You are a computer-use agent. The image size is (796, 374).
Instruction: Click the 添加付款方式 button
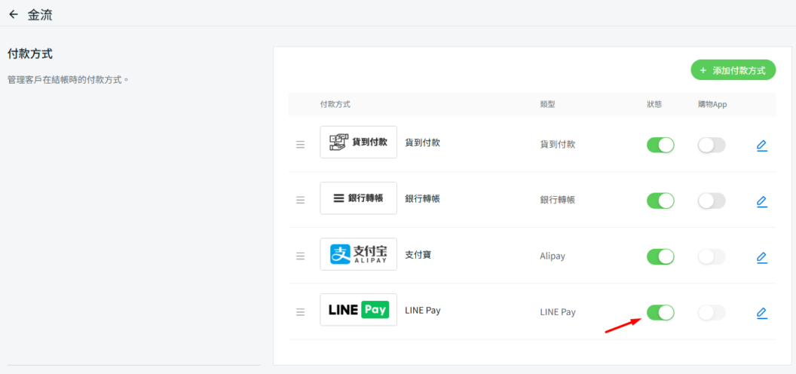click(x=733, y=70)
